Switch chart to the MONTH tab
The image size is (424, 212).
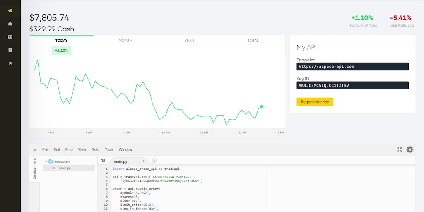click(125, 41)
